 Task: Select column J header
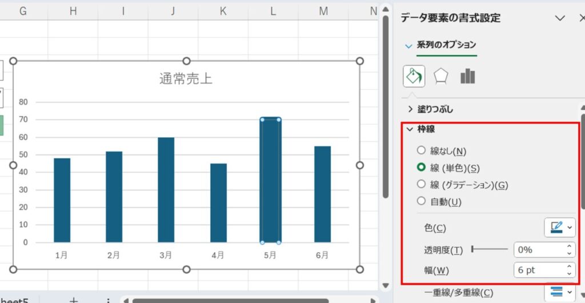pyautogui.click(x=173, y=11)
